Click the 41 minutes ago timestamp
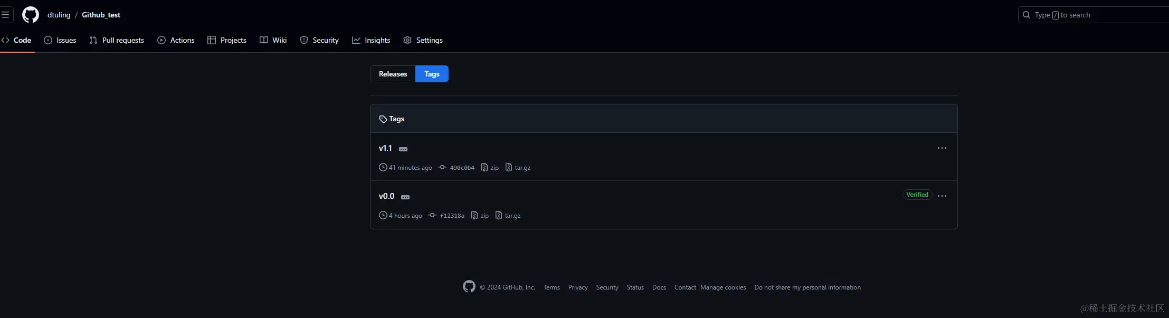The width and height of the screenshot is (1169, 318). click(411, 168)
